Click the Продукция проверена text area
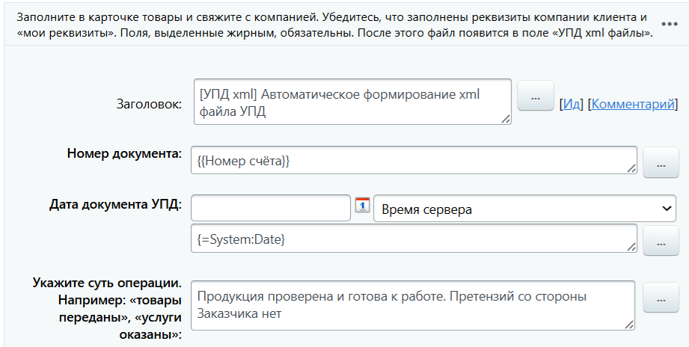This screenshot has width=689, height=347. point(411,305)
